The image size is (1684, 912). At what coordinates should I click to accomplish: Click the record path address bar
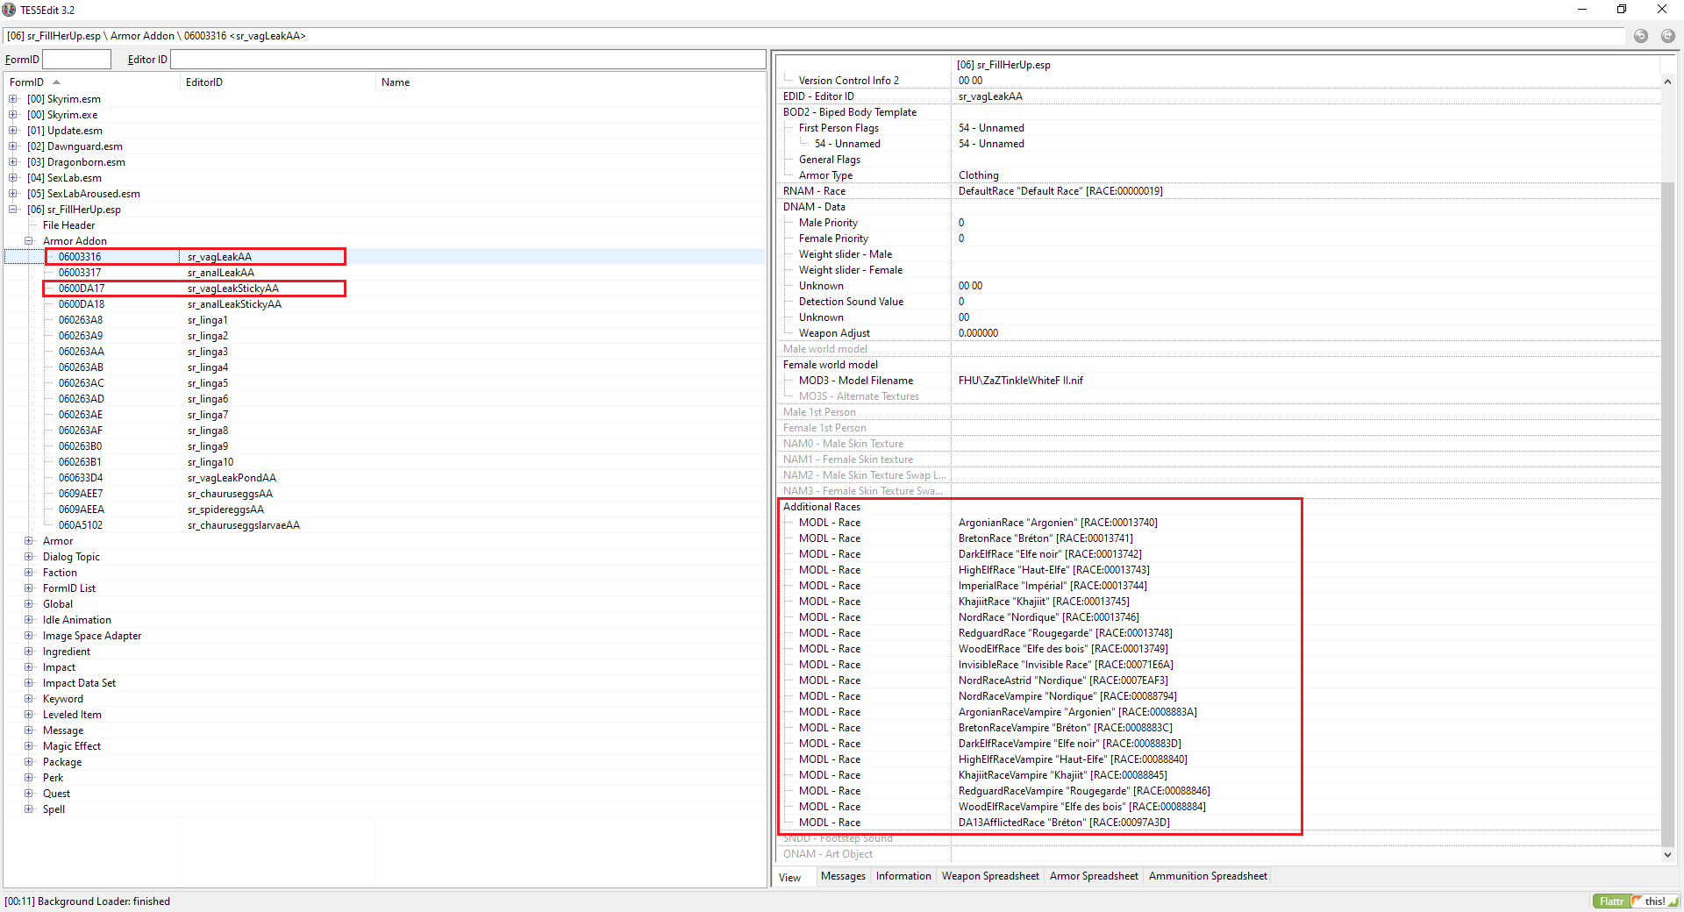pos(814,36)
